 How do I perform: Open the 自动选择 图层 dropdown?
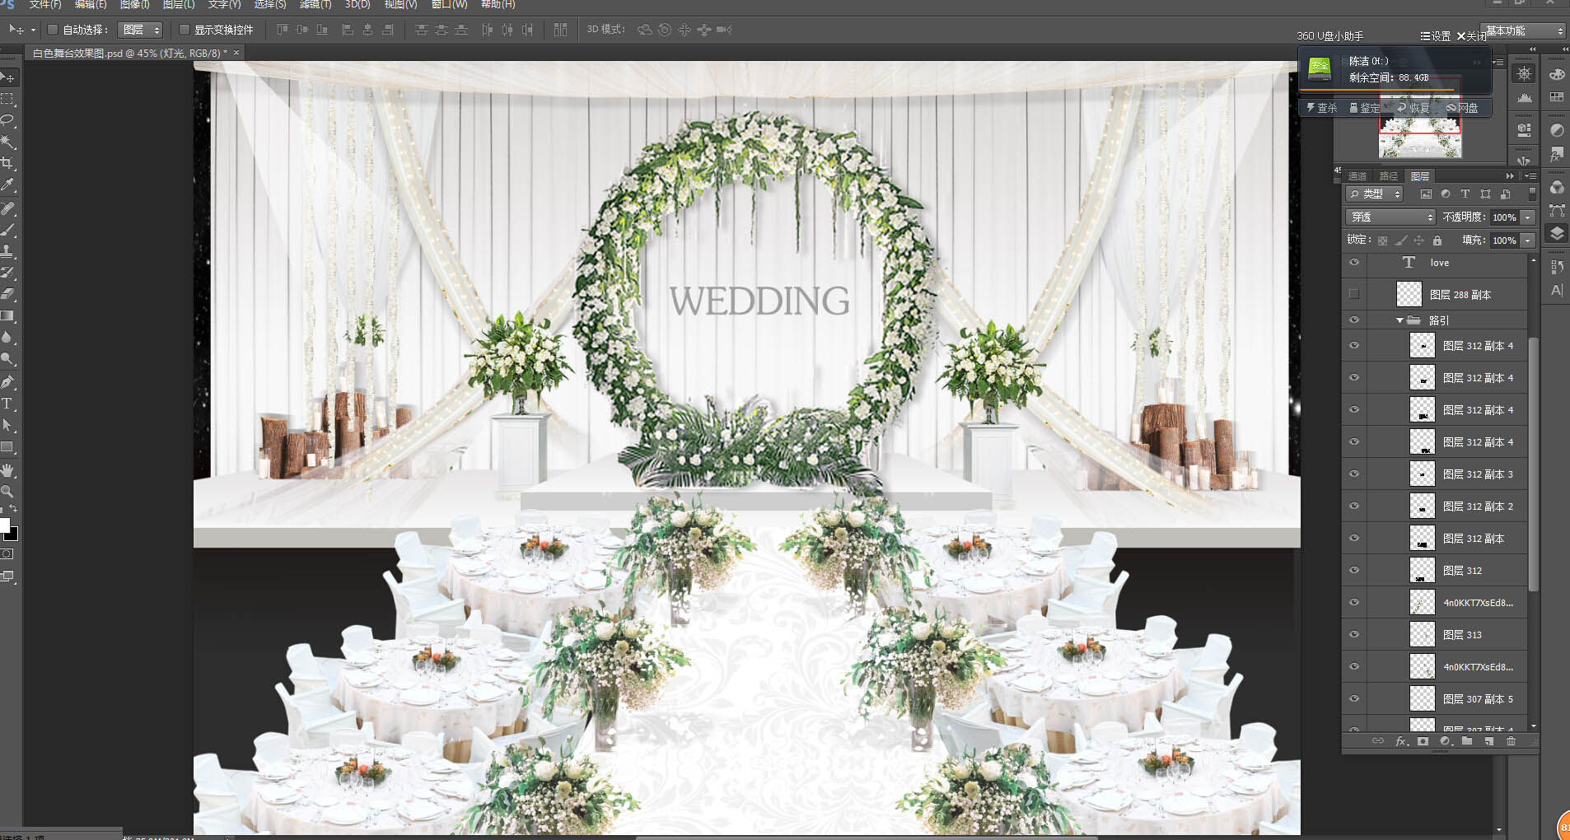click(x=141, y=30)
